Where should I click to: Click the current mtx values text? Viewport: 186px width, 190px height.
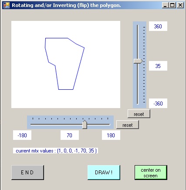(x=56, y=151)
